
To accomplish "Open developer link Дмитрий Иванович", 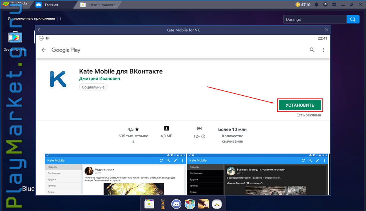I will click(x=100, y=78).
